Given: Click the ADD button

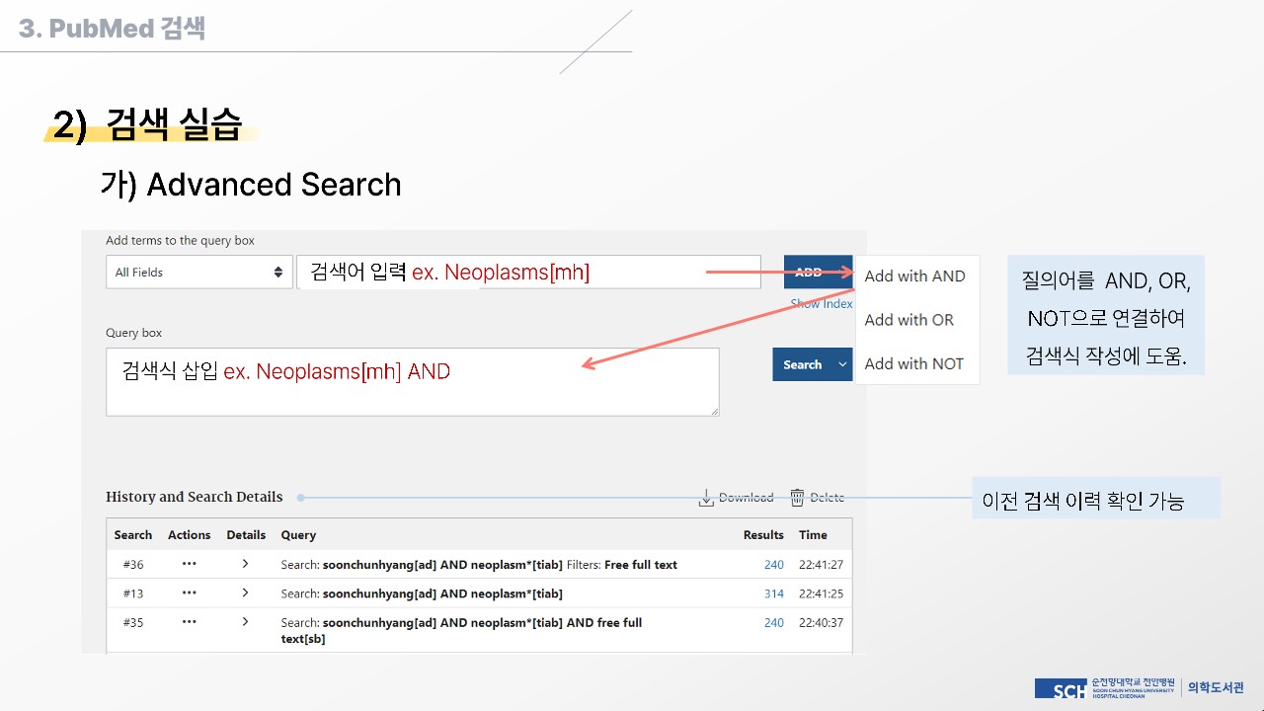Looking at the screenshot, I should click(x=819, y=273).
